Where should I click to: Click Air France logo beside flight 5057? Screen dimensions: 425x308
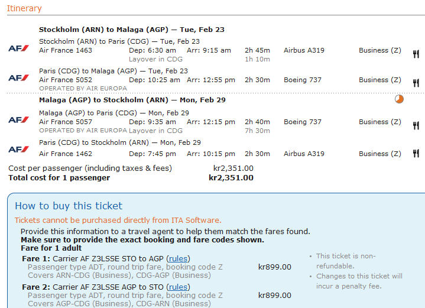coord(18,119)
